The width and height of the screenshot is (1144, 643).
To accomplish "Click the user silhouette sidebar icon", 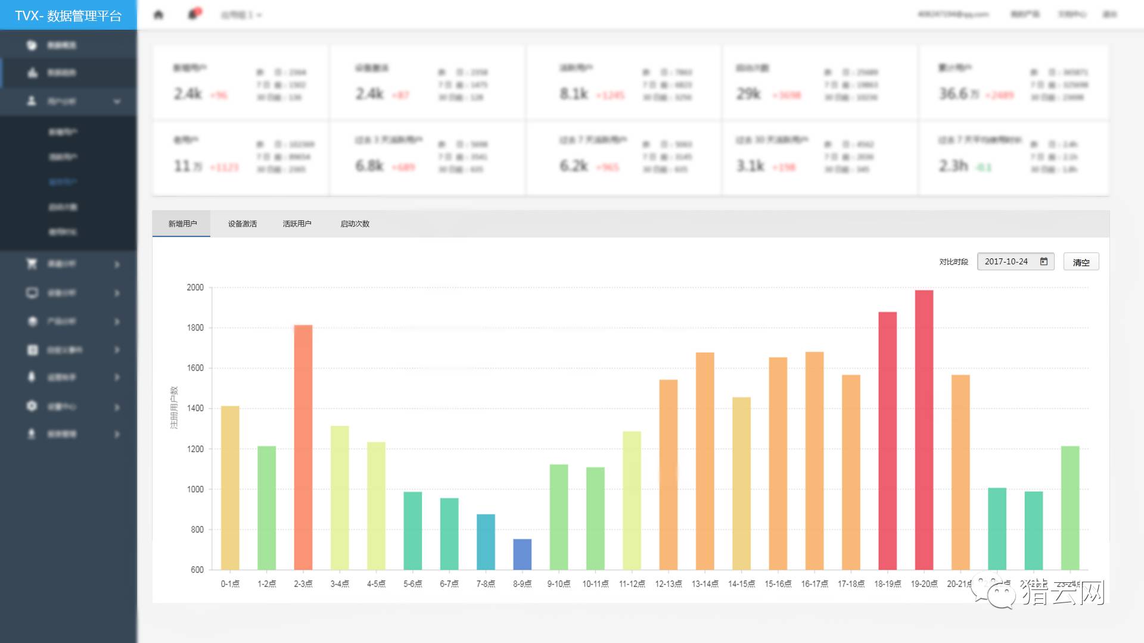I will (32, 101).
